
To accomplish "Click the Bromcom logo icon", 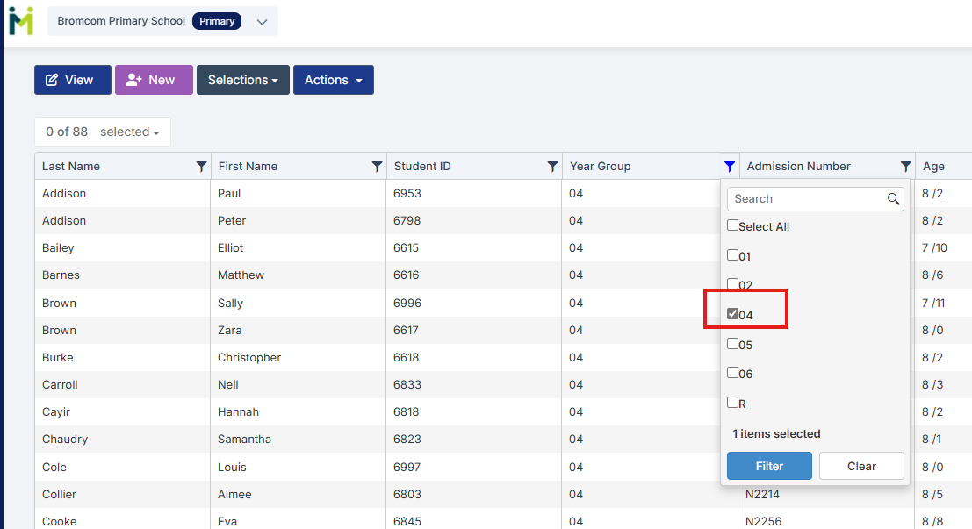I will click(x=21, y=20).
